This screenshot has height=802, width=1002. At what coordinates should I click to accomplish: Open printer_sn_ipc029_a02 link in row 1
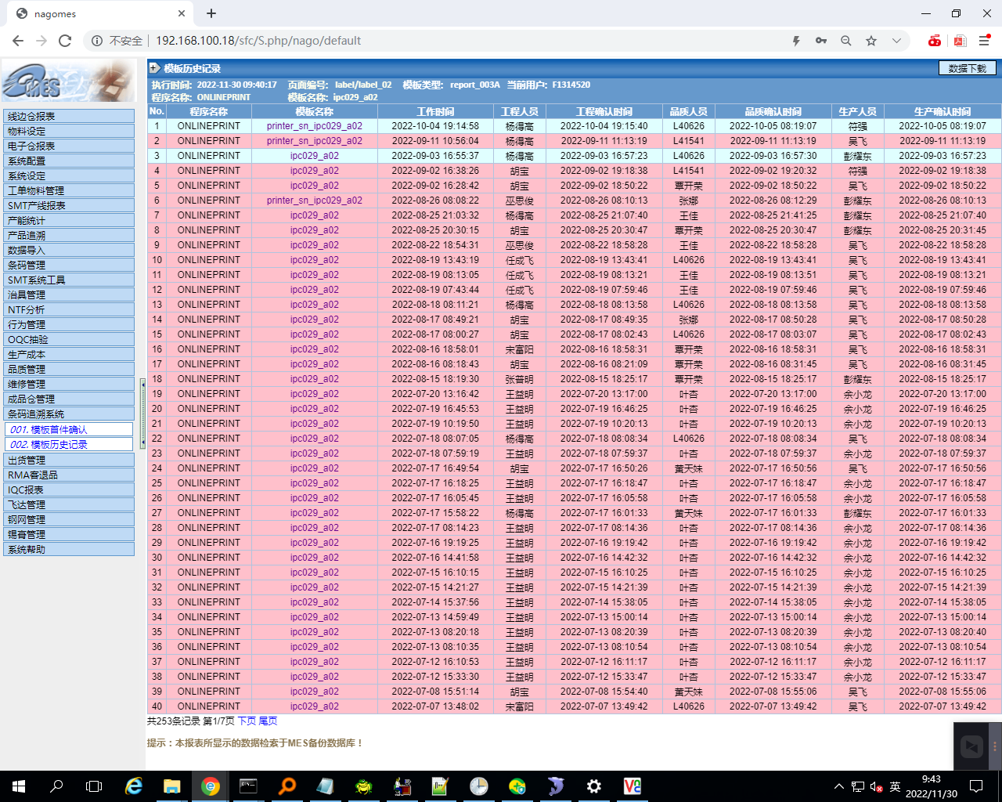pyautogui.click(x=314, y=126)
